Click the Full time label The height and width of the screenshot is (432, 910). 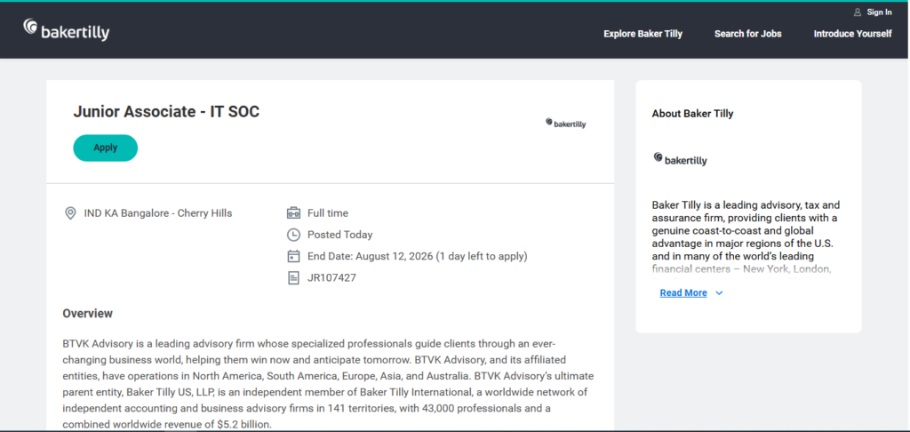tap(328, 213)
